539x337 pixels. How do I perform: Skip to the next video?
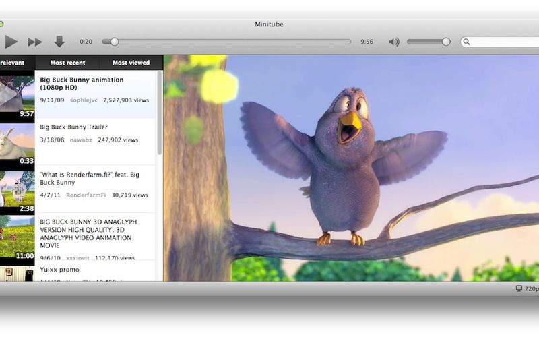pos(35,42)
